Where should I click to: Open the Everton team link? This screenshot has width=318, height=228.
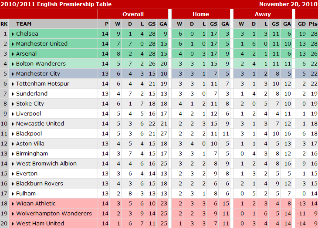pyautogui.click(x=27, y=174)
